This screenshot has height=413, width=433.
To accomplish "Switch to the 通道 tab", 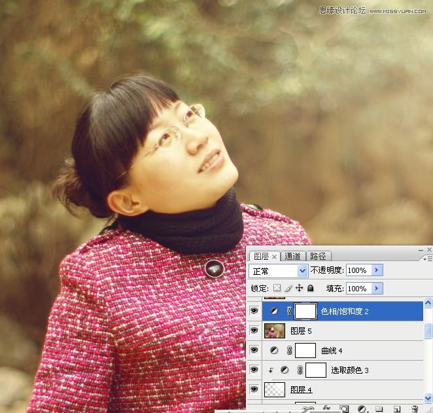I will click(292, 257).
